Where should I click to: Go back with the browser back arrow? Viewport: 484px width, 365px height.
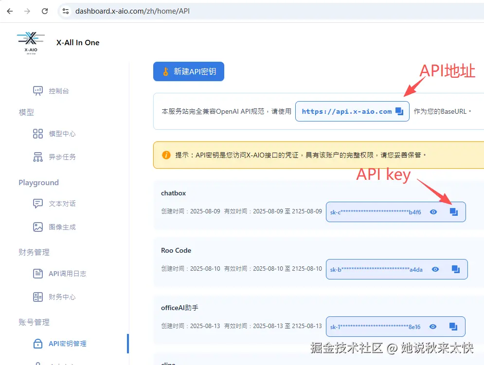(10, 11)
